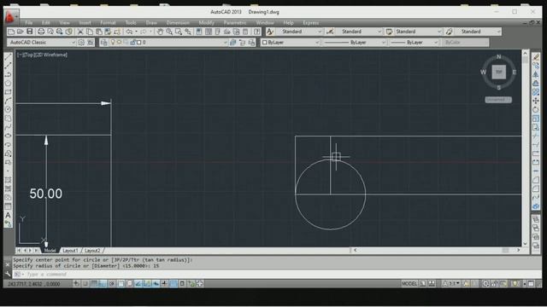The width and height of the screenshot is (547, 307).
Task: Open the AutoCAD Classic workspace dropdown
Action: click(x=41, y=43)
